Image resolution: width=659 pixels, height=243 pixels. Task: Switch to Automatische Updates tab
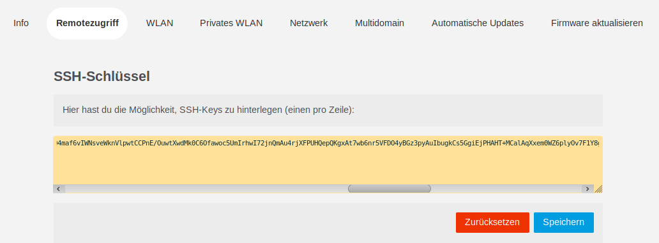pos(478,23)
